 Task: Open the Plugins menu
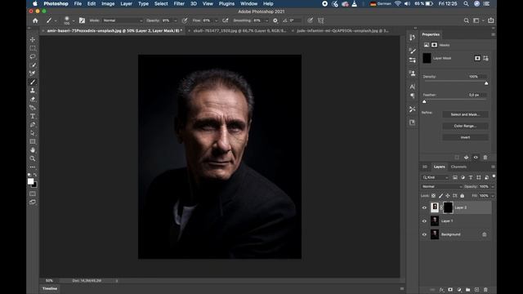point(226,3)
